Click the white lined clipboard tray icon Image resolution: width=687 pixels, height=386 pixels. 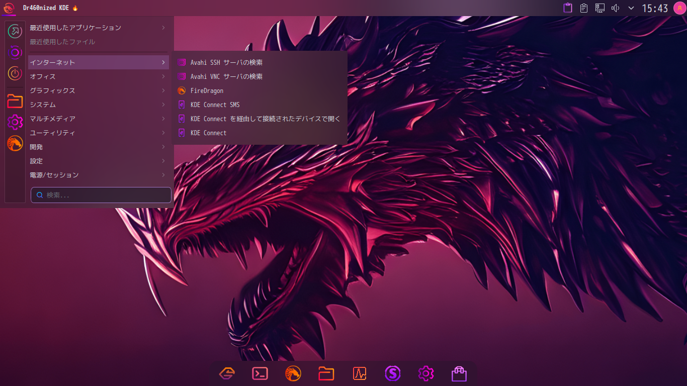[584, 8]
